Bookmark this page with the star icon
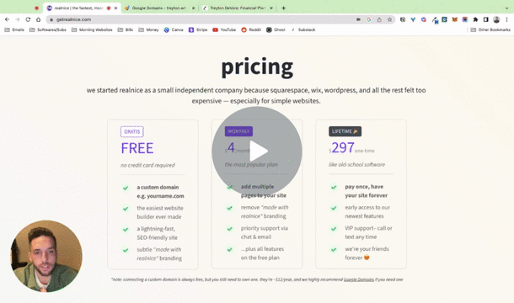This screenshot has height=303, width=514. coord(389,19)
